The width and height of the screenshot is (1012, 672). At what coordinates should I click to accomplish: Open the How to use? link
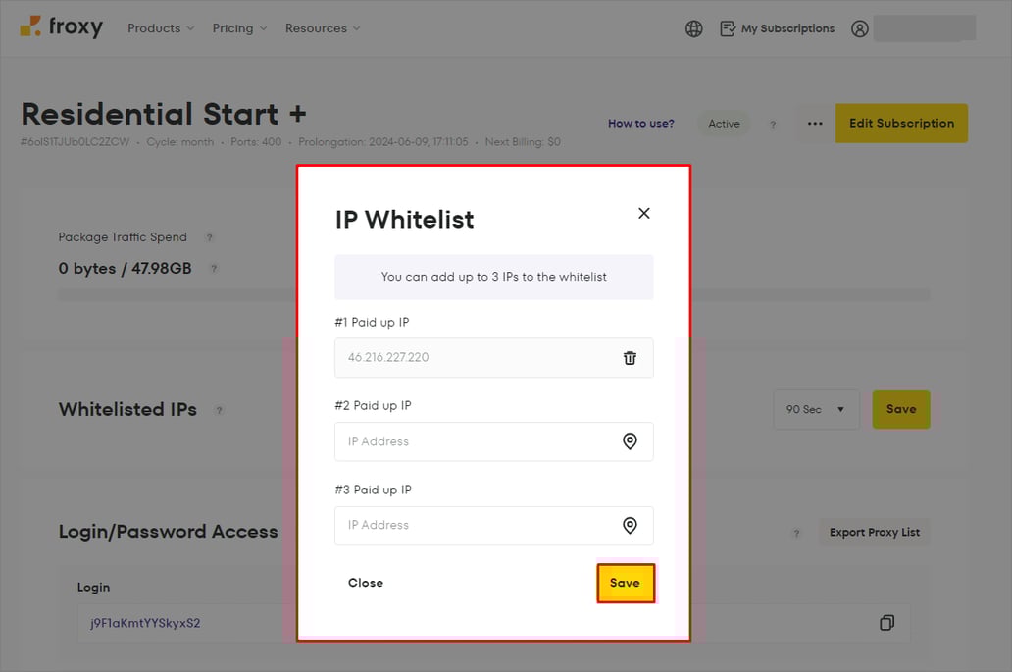640,124
